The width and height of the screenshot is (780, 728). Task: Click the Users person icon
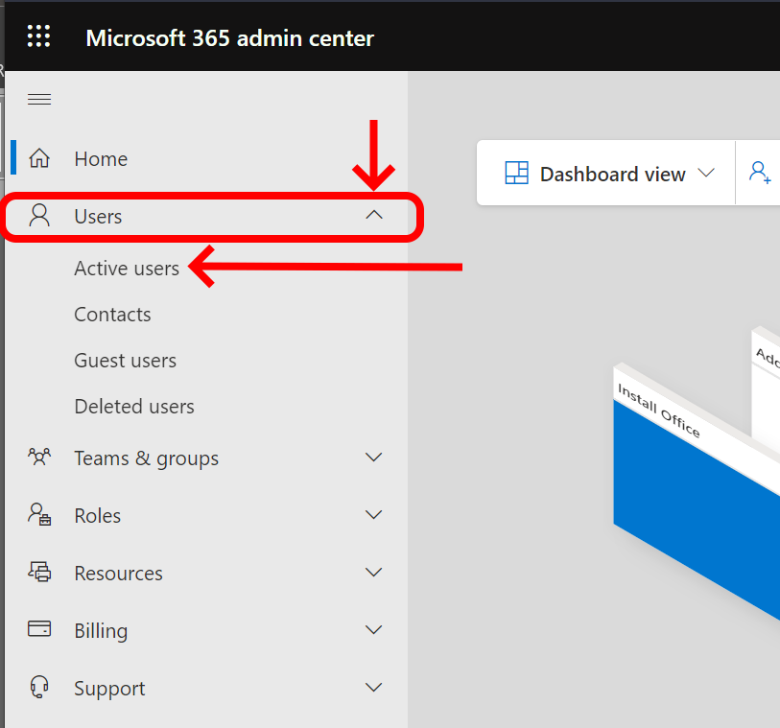pos(39,215)
